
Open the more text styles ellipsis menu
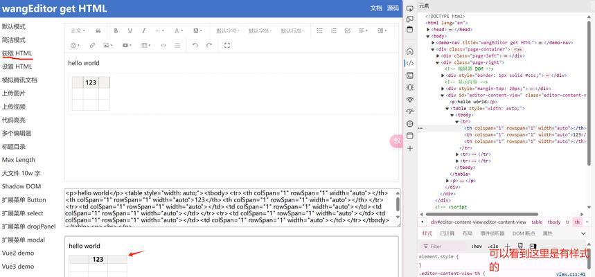pyautogui.click(x=160, y=30)
